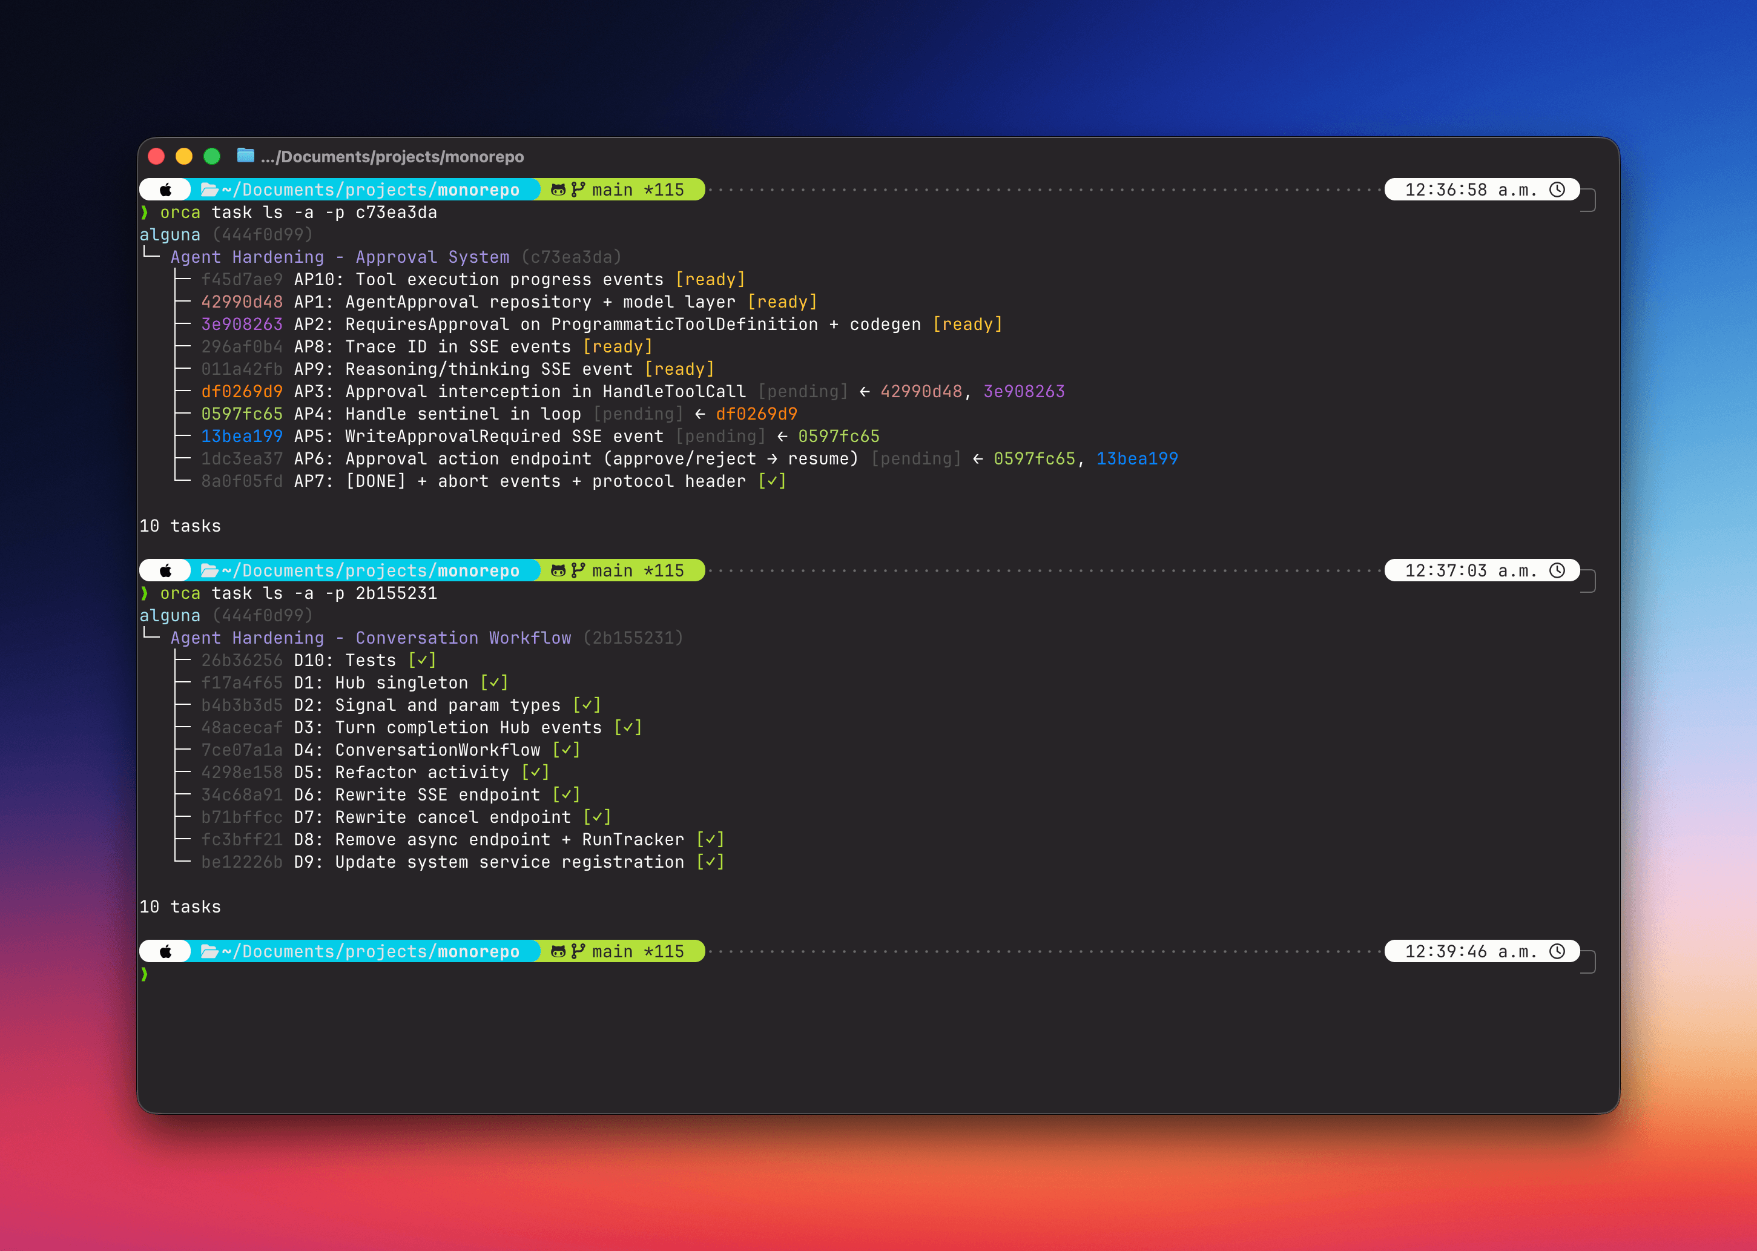Click the yellow minimize window button
Screen dimensions: 1757x1251
click(184, 156)
